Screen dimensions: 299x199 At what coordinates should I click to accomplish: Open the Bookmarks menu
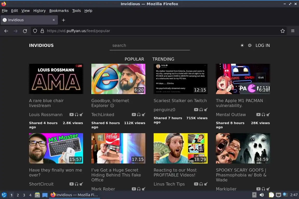pyautogui.click(x=59, y=11)
